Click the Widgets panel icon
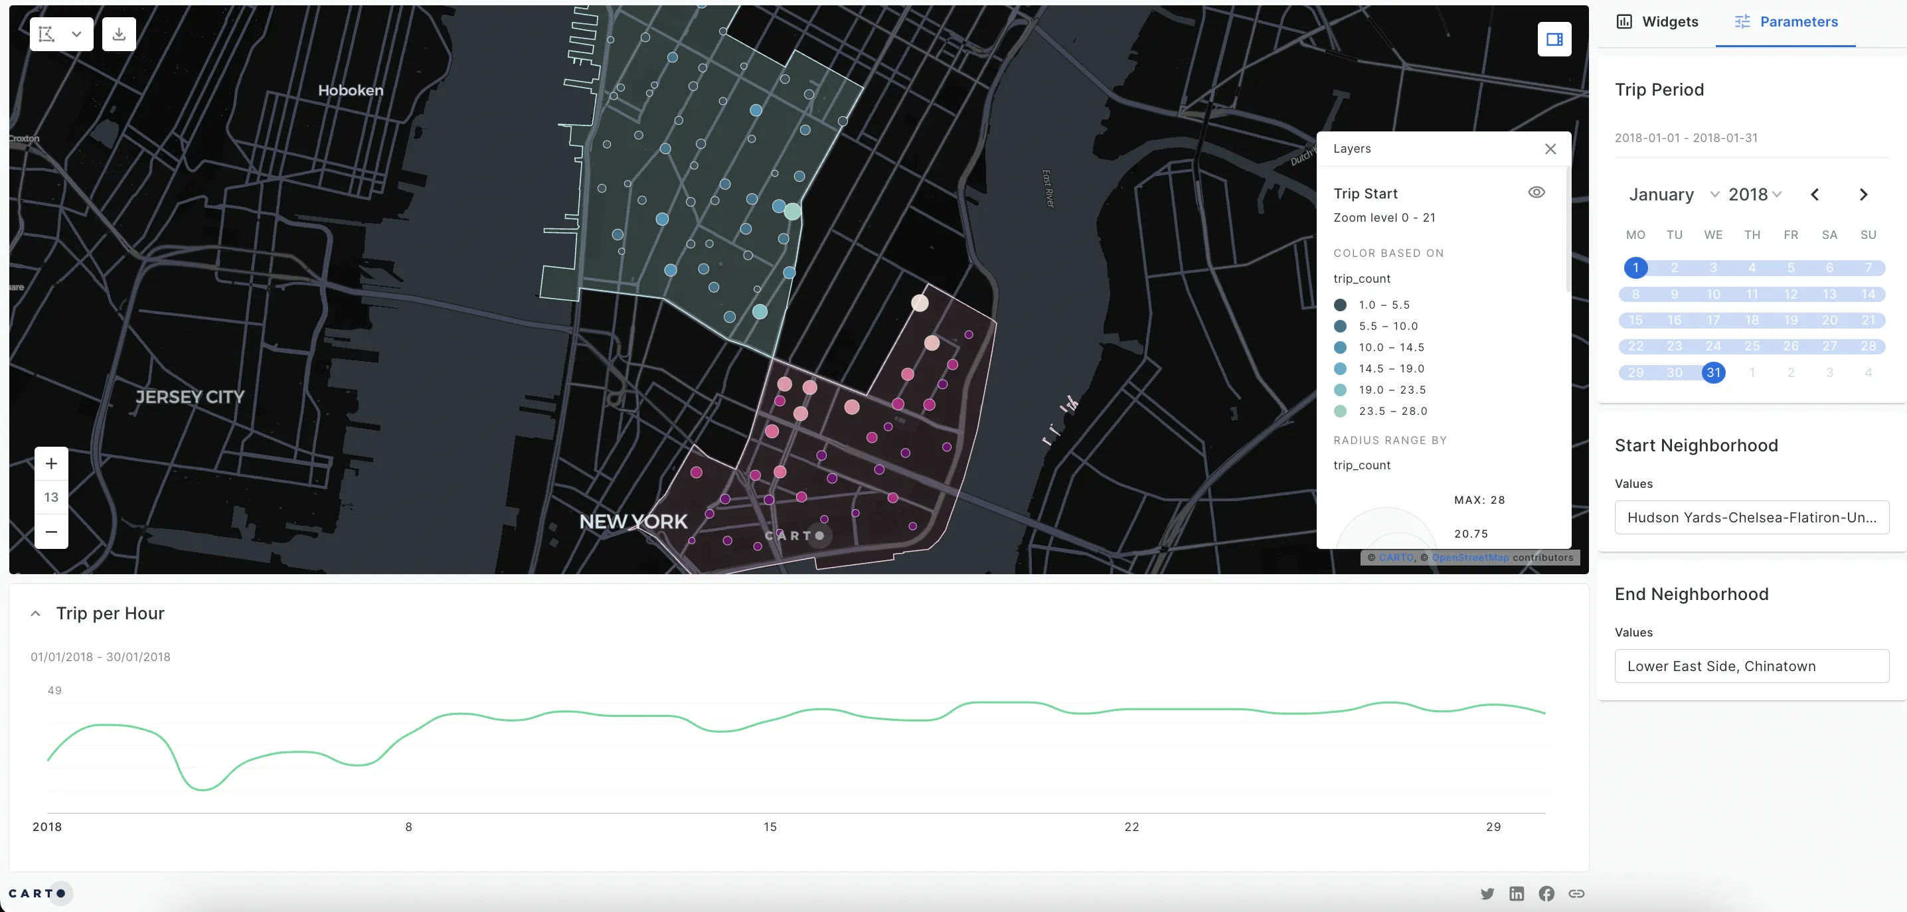 pyautogui.click(x=1625, y=21)
